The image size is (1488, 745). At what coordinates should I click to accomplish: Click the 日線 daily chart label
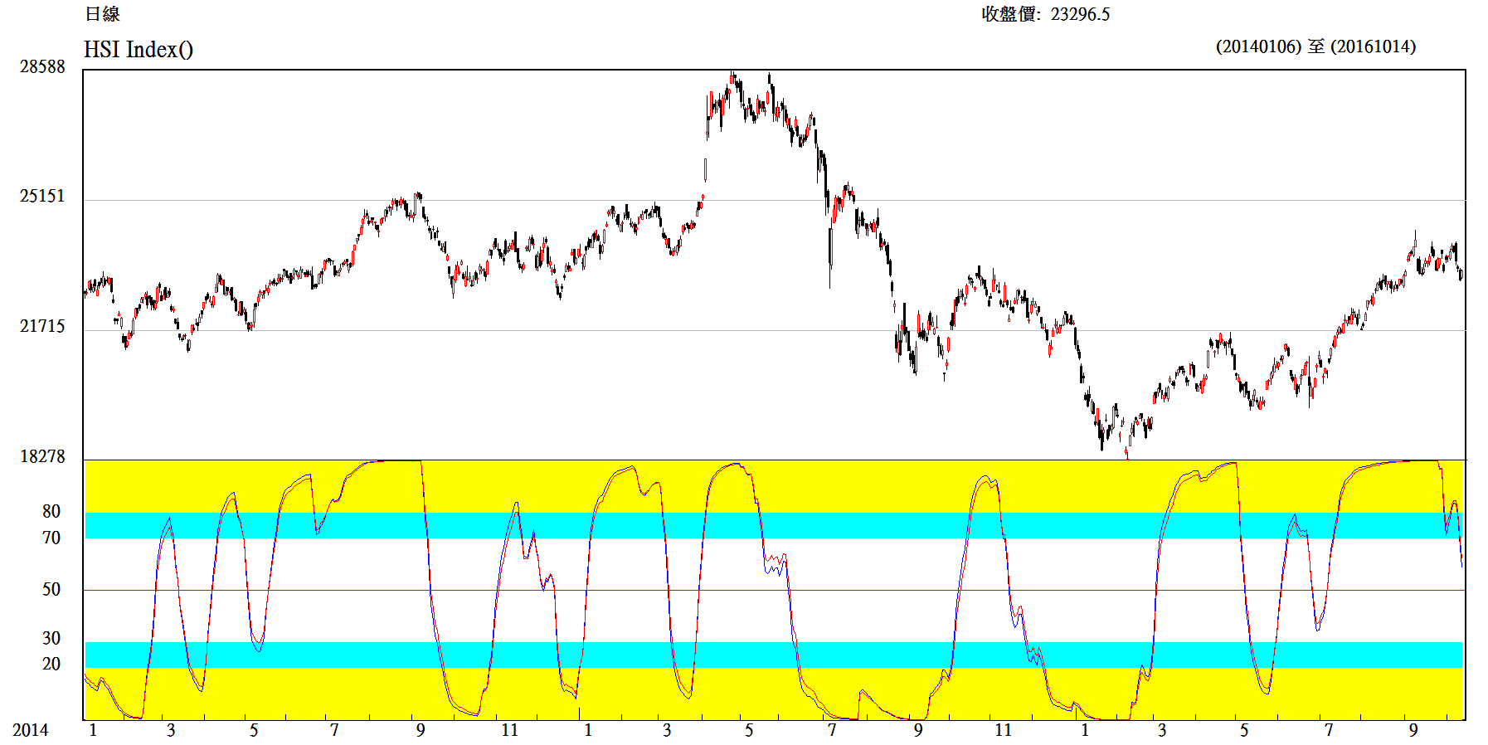(x=102, y=14)
